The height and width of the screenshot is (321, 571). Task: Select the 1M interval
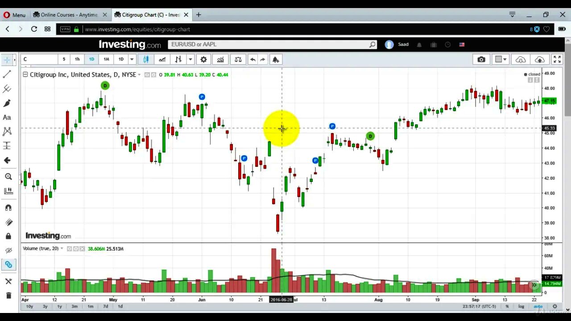(106, 59)
